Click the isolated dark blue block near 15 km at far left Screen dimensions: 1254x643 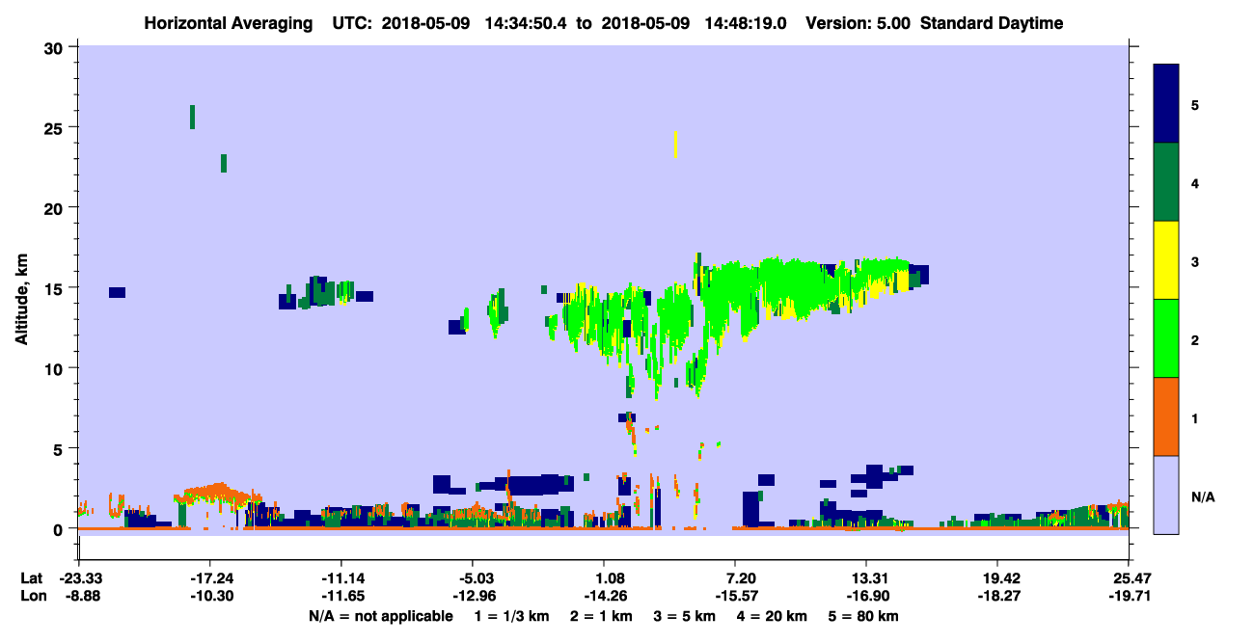118,292
